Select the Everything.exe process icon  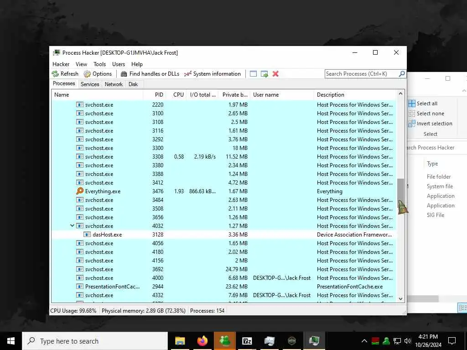coord(79,191)
